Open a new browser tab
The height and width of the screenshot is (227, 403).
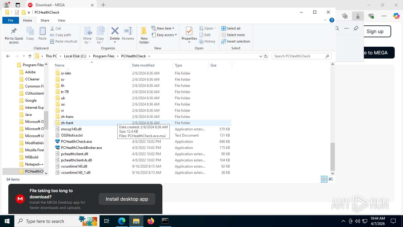tap(103, 5)
